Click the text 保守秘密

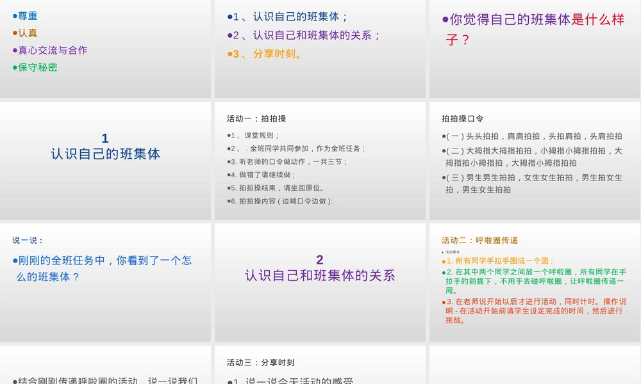38,67
